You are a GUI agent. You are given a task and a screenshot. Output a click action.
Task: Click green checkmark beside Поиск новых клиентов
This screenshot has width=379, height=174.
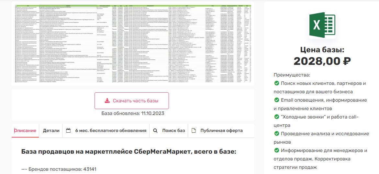pyautogui.click(x=277, y=83)
